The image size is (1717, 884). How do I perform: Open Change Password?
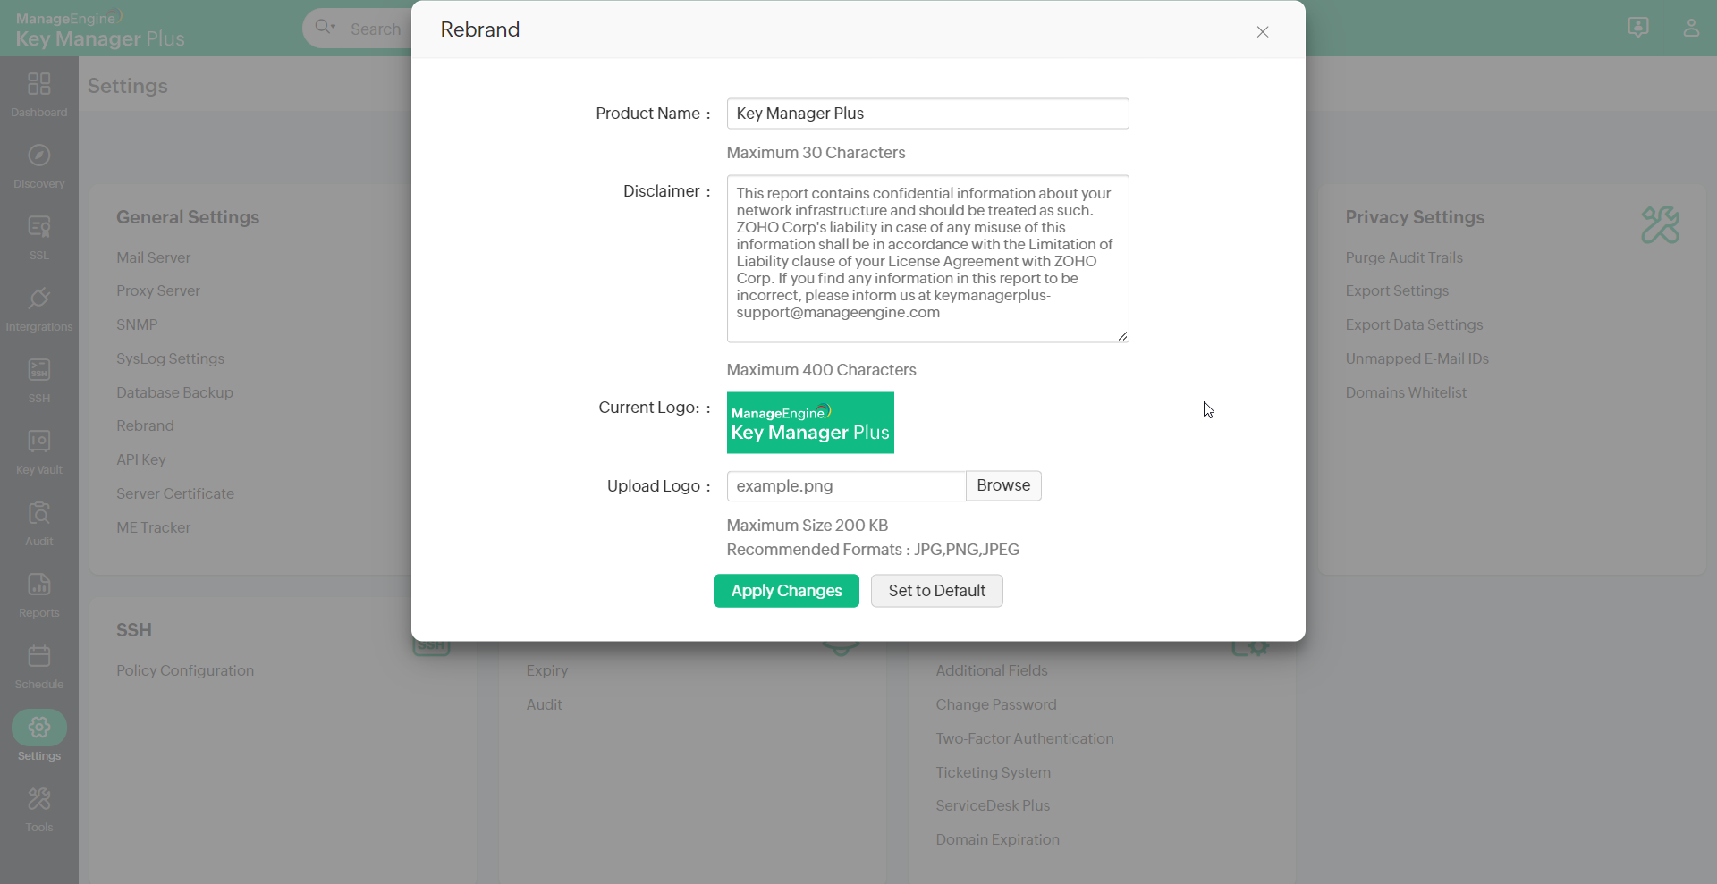pyautogui.click(x=996, y=705)
